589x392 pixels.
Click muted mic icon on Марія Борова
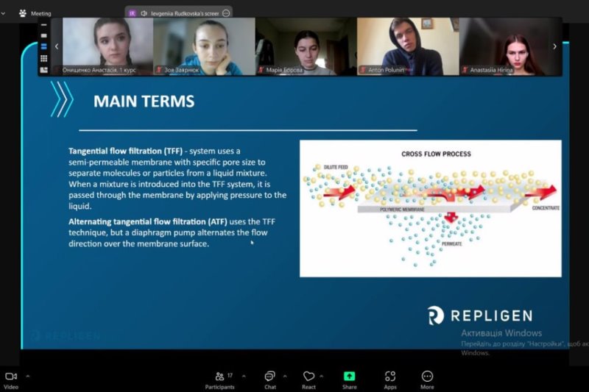pos(261,70)
